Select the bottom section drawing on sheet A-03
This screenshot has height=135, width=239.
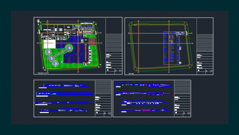click(x=144, y=110)
